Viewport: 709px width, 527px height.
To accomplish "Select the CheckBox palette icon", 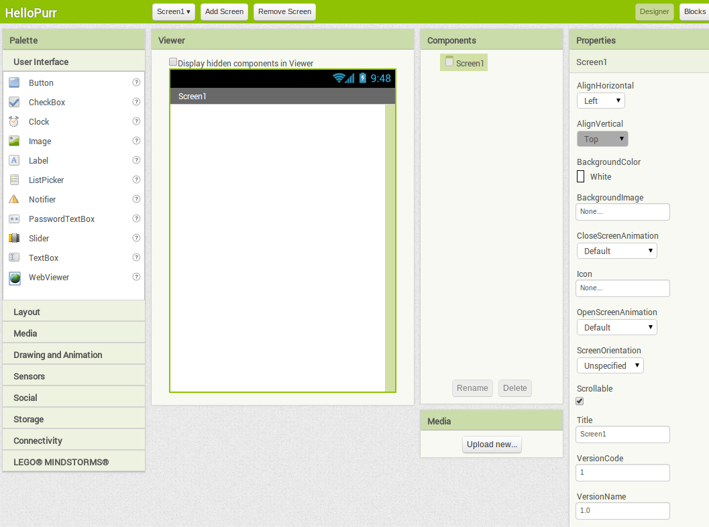I will (14, 102).
